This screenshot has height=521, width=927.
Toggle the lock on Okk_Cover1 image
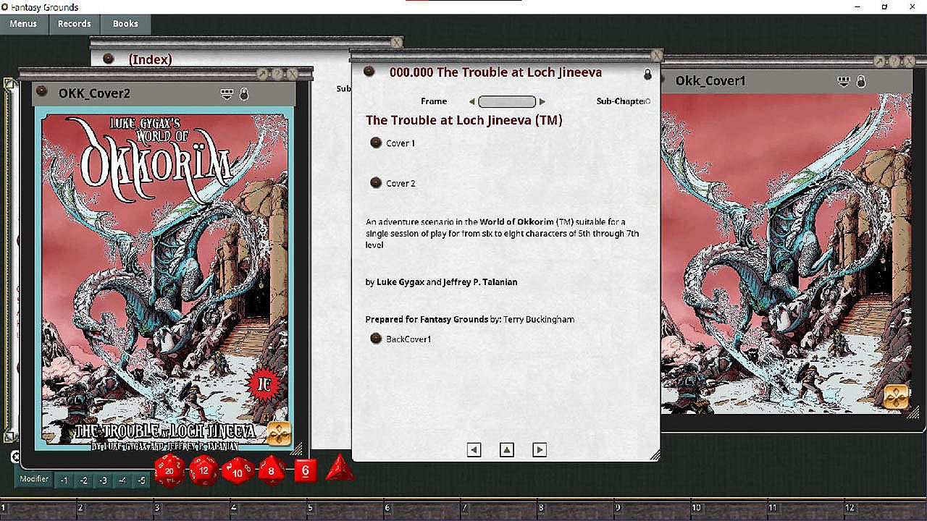point(861,81)
